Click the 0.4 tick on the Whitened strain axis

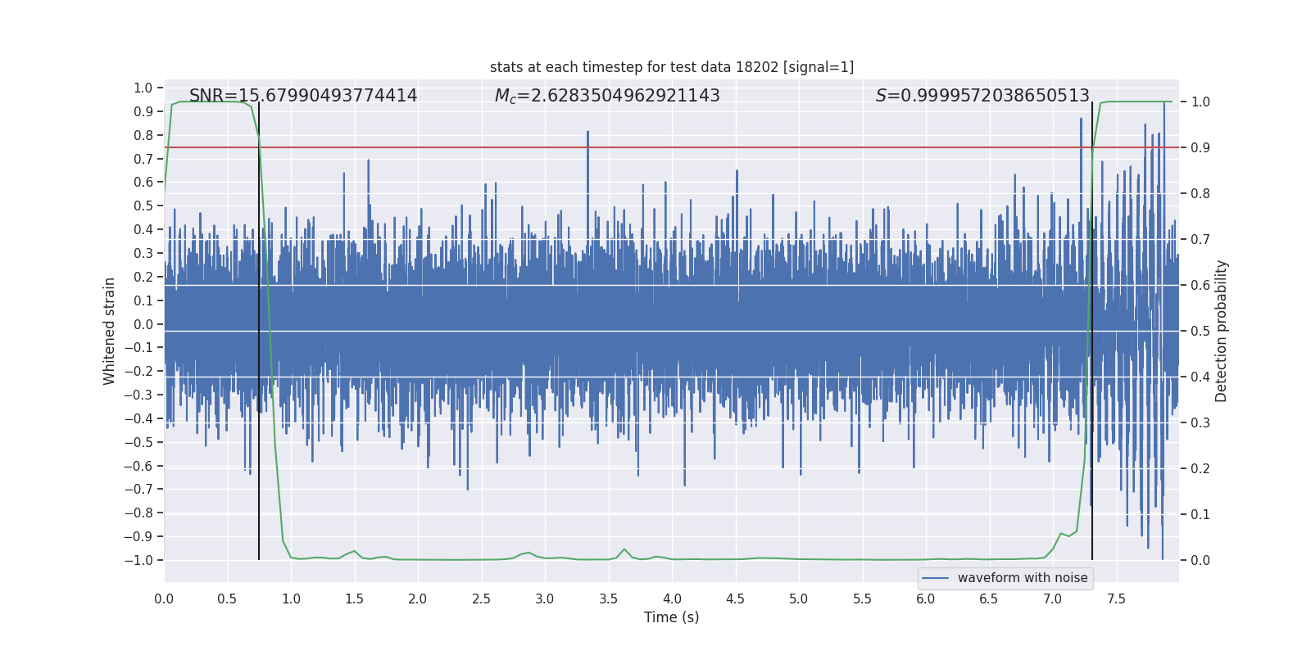(x=143, y=230)
